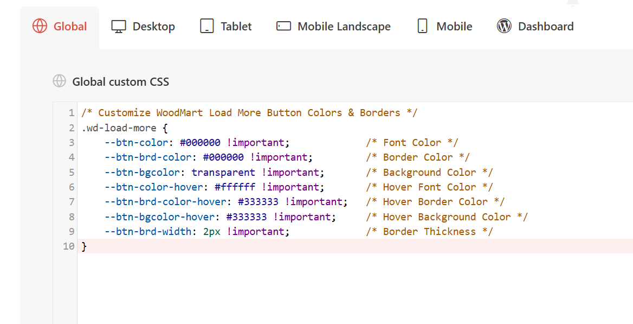Screen dimensions: 633x324
Task: Click line number 5 in the gutter
Action: click(72, 173)
